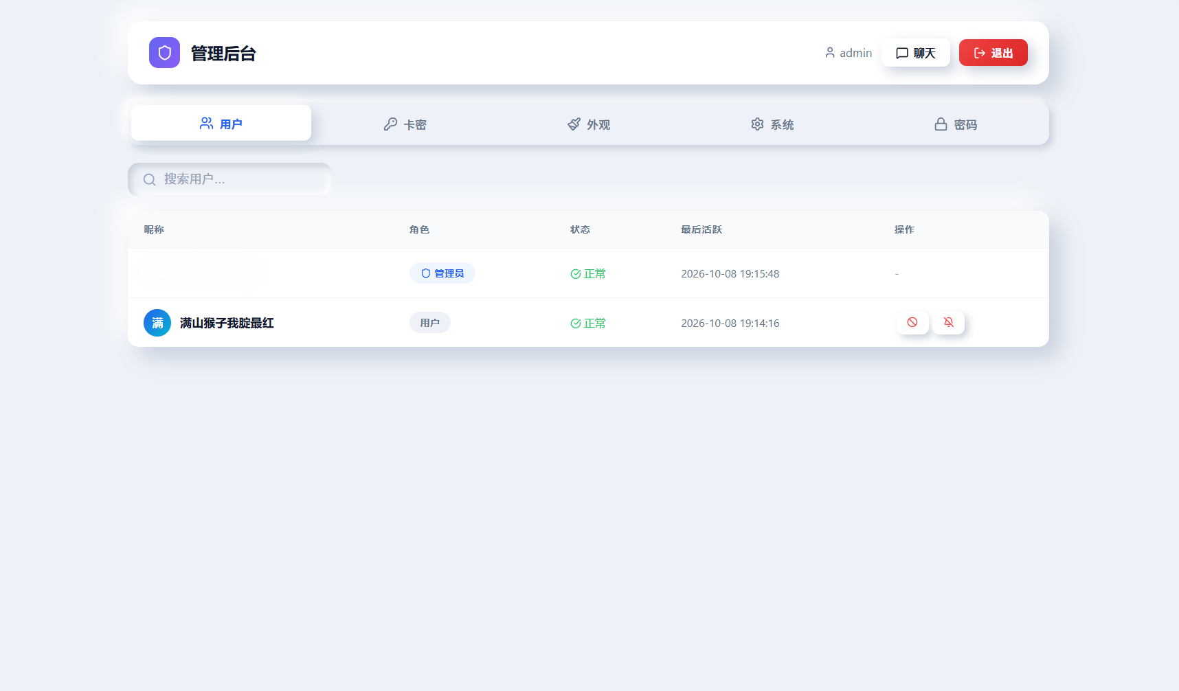Click the 用户 role badge in the table
1179x691 pixels.
pos(430,323)
